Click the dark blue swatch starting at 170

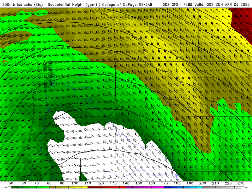coord(168,187)
